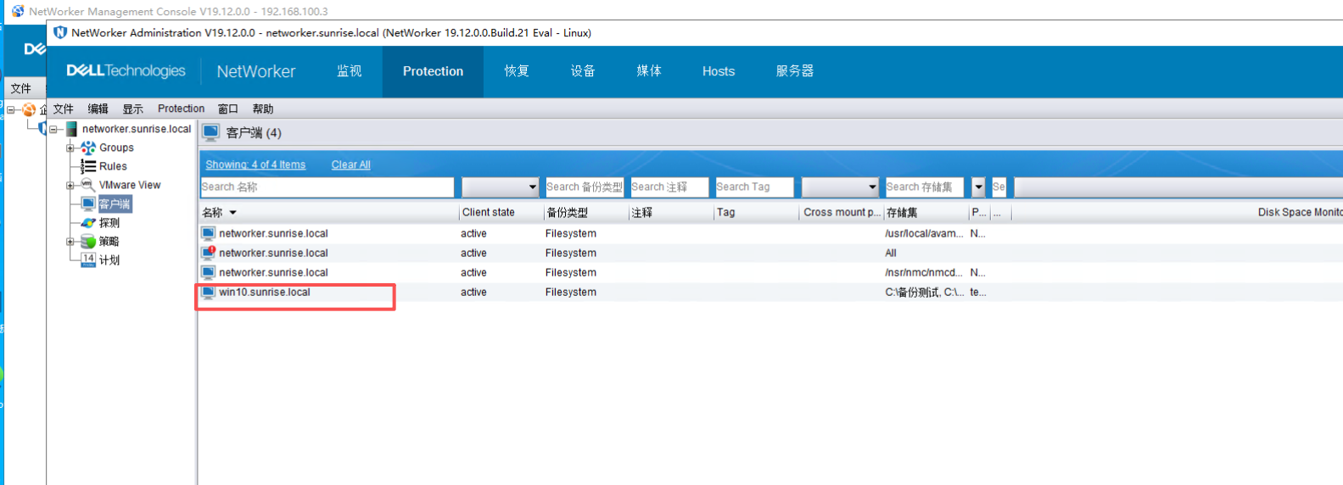
Task: Open 文件 menu of Management Console window
Action: click(21, 88)
